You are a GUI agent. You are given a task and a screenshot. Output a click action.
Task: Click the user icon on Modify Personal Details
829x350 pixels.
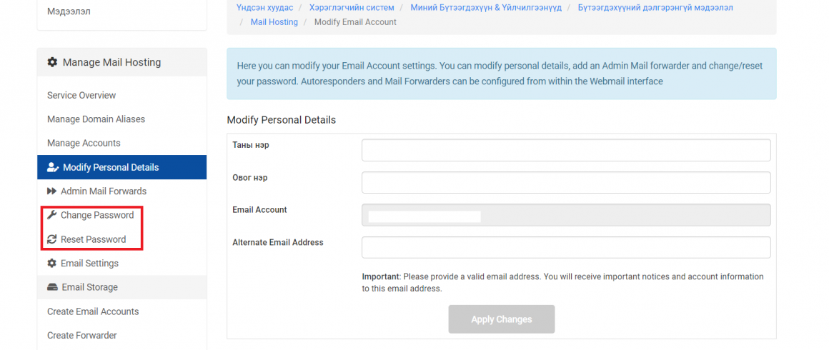52,168
